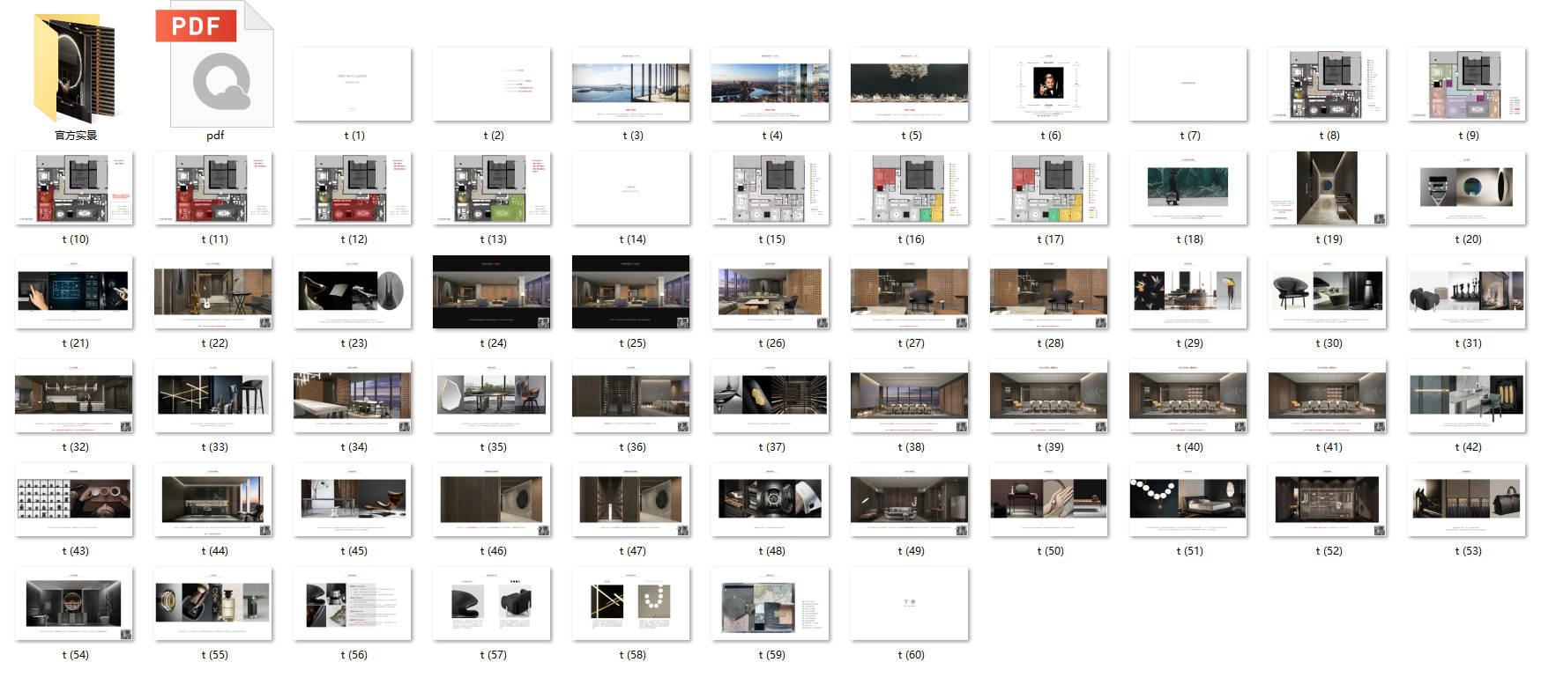This screenshot has height=677, width=1541.
Task: Select wardrobe image t (52)
Action: (x=1328, y=500)
